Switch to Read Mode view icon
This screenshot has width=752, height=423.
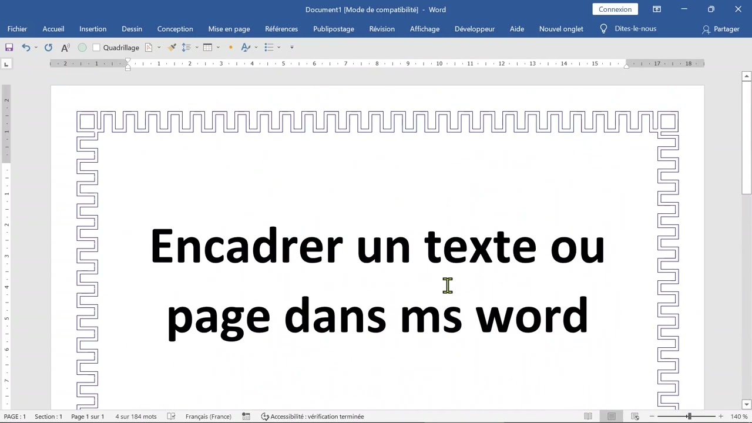pyautogui.click(x=588, y=417)
